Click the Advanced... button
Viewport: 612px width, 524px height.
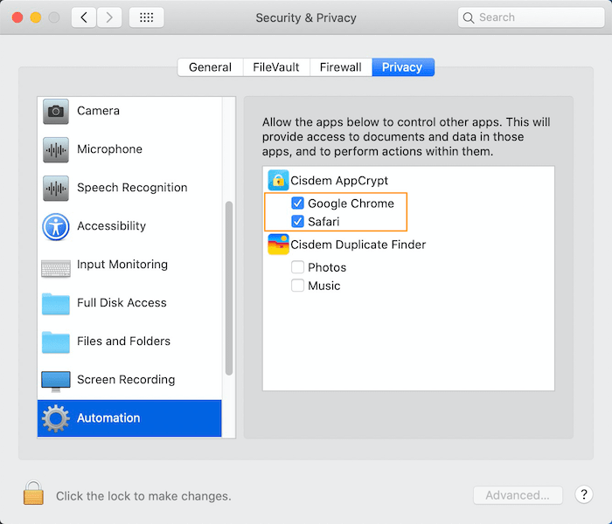pyautogui.click(x=518, y=495)
